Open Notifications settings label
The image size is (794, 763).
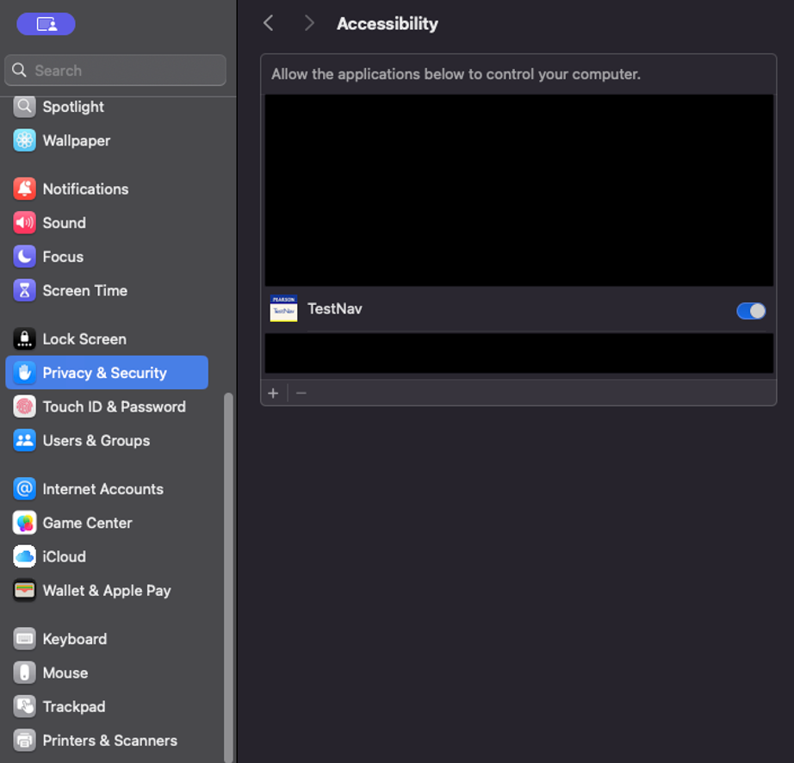(85, 189)
